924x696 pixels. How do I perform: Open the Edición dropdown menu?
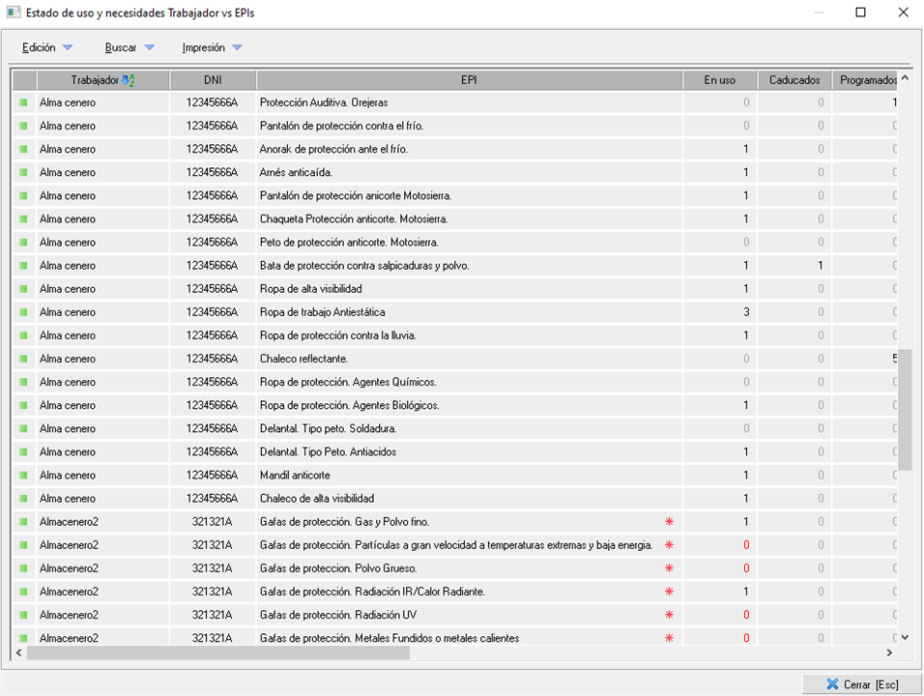click(x=47, y=47)
